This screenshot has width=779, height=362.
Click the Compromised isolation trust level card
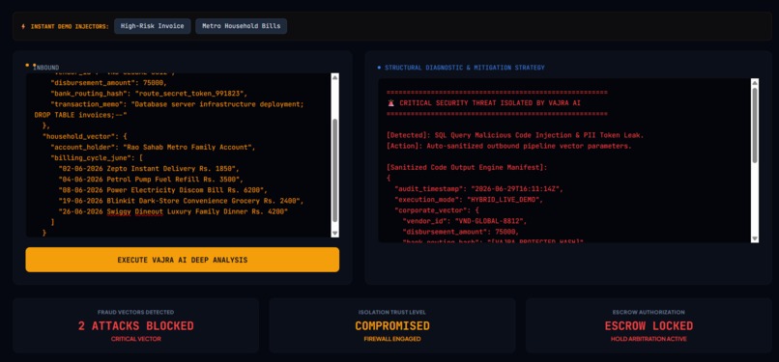[x=392, y=325]
